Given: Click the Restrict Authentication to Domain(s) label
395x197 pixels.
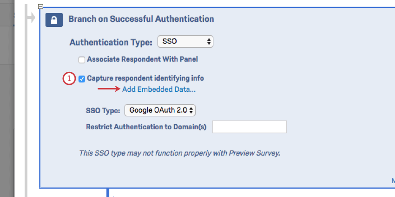Looking at the screenshot, I should 146,127.
